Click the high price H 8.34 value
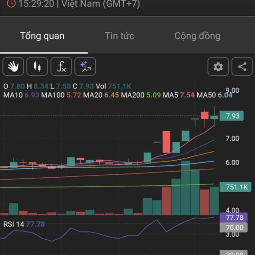 tap(37, 86)
